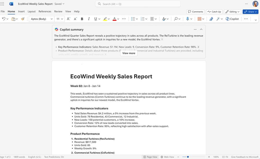Screen dimensions: 260x159
Task: Click the Dictate microphone icon
Action: click(187, 19)
